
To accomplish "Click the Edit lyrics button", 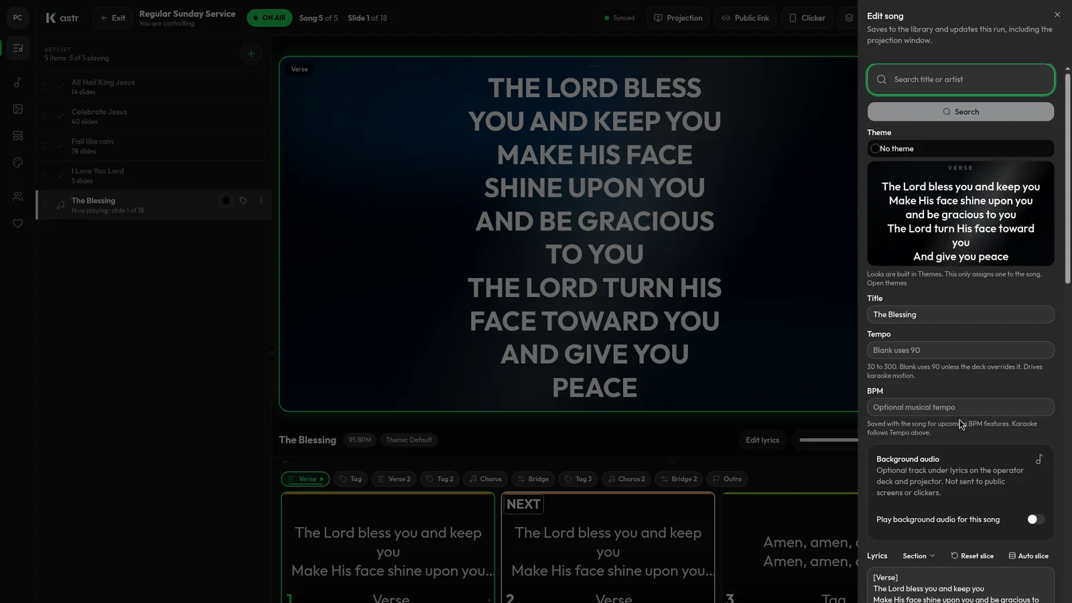I will pos(762,440).
